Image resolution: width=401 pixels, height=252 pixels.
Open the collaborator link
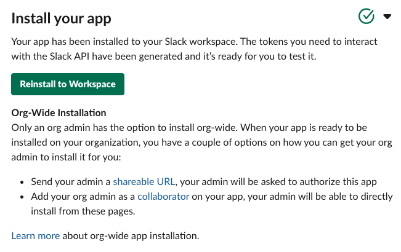[163, 197]
